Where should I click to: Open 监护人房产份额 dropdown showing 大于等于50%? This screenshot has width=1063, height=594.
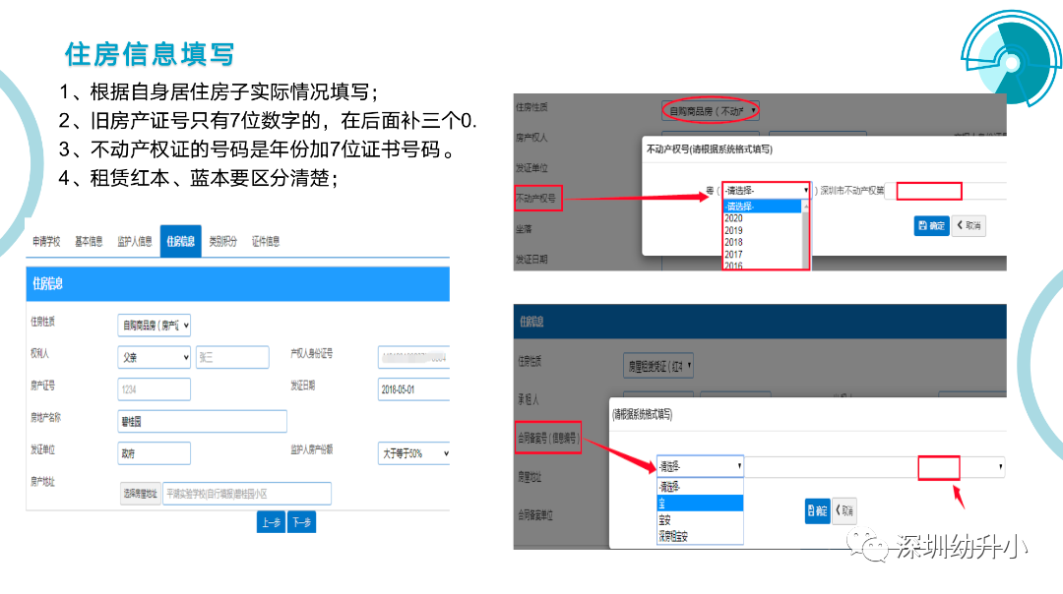413,453
